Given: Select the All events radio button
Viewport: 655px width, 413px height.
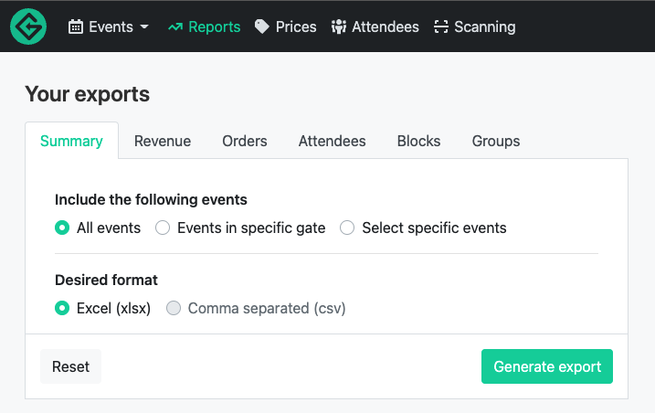Looking at the screenshot, I should (x=62, y=228).
